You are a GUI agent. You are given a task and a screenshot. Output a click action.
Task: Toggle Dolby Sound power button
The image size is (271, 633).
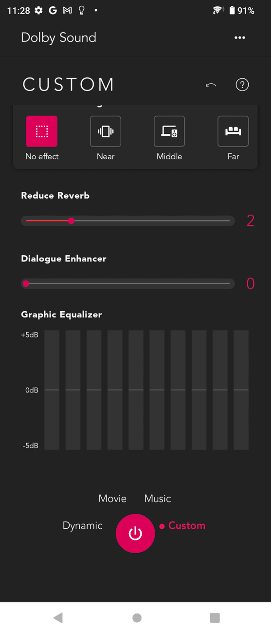135,533
